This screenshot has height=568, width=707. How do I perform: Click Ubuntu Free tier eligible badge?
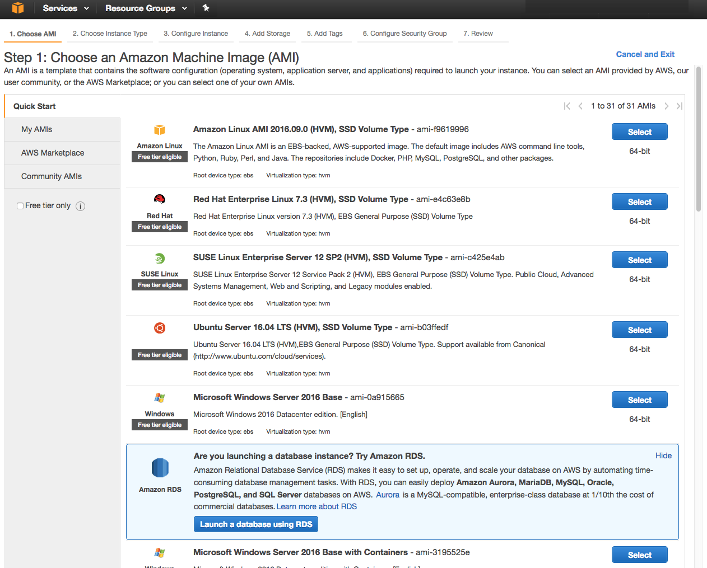pos(160,355)
